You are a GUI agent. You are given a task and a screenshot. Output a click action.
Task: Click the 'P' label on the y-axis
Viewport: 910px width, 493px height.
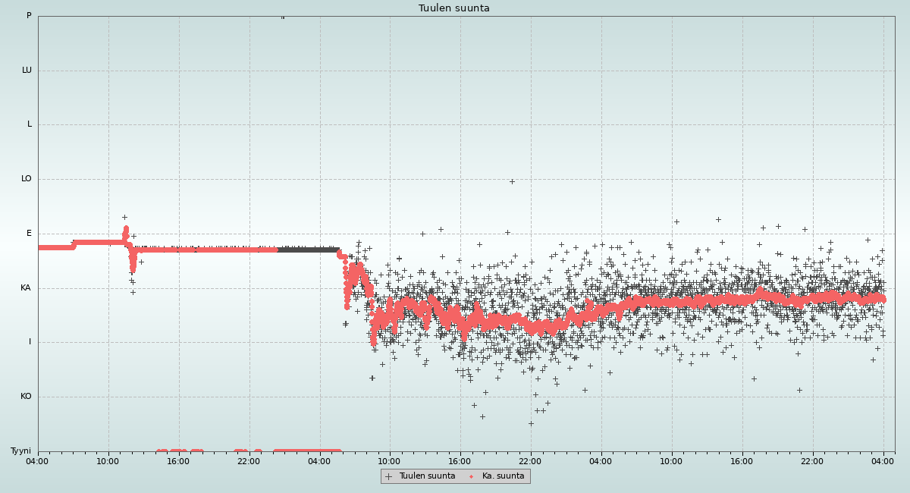pyautogui.click(x=29, y=16)
